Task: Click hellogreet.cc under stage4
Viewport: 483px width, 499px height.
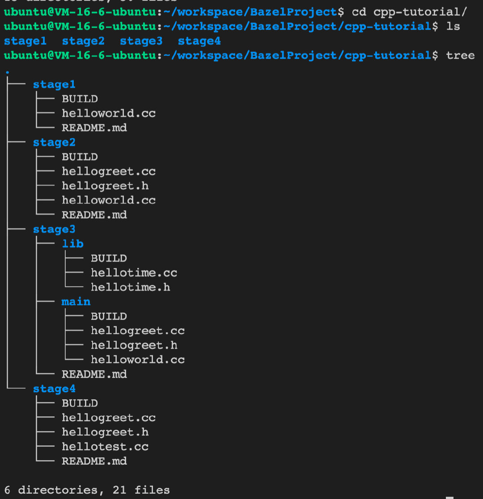Action: 109,418
